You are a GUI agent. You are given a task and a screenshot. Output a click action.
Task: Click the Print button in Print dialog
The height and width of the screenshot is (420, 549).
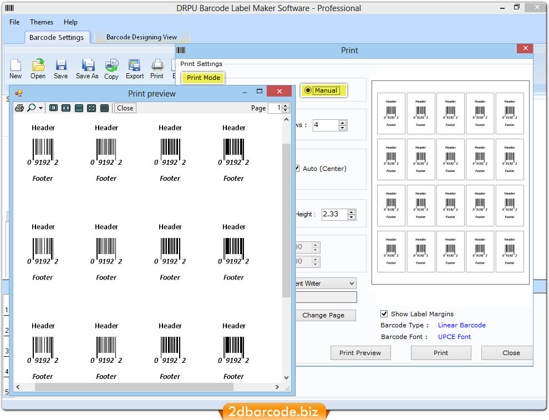point(441,353)
